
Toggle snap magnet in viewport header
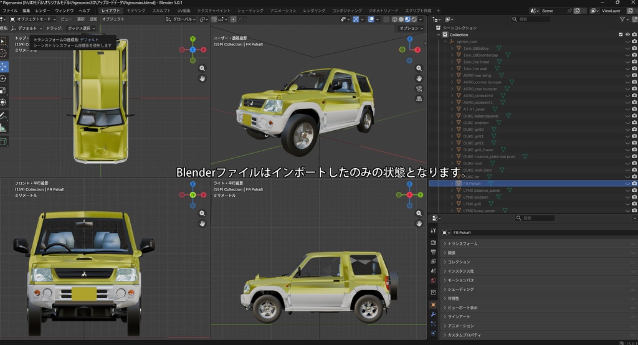point(215,19)
